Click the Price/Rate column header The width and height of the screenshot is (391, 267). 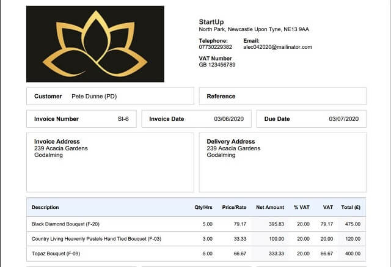[234, 207]
